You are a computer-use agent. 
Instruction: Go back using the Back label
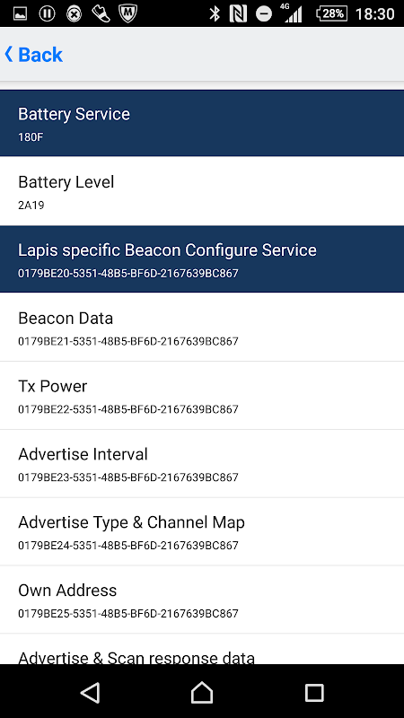pyautogui.click(x=40, y=55)
